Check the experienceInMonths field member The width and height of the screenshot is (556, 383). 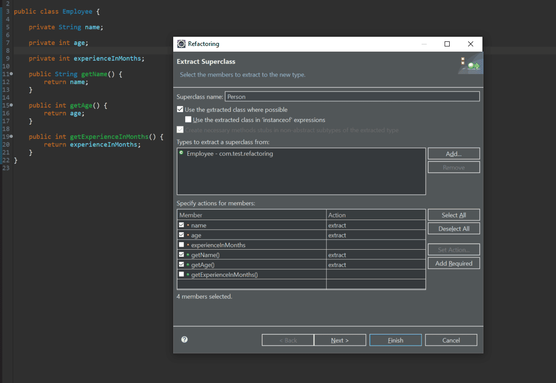[x=181, y=245]
